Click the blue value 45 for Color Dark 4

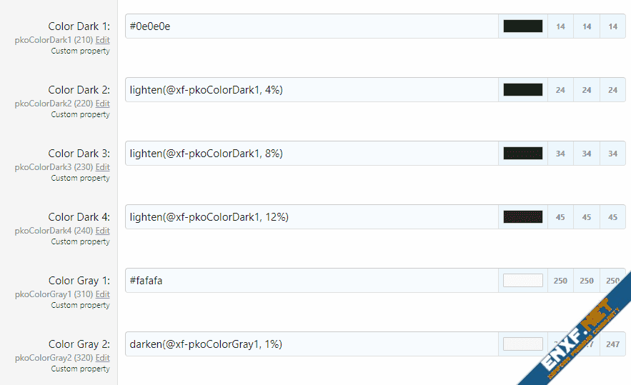click(612, 217)
